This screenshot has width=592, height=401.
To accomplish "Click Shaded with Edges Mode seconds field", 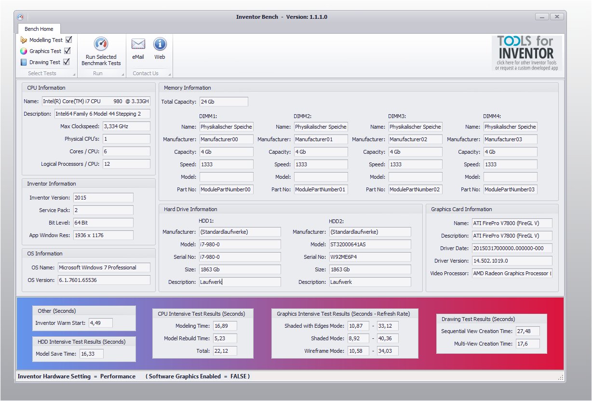I will (x=359, y=326).
